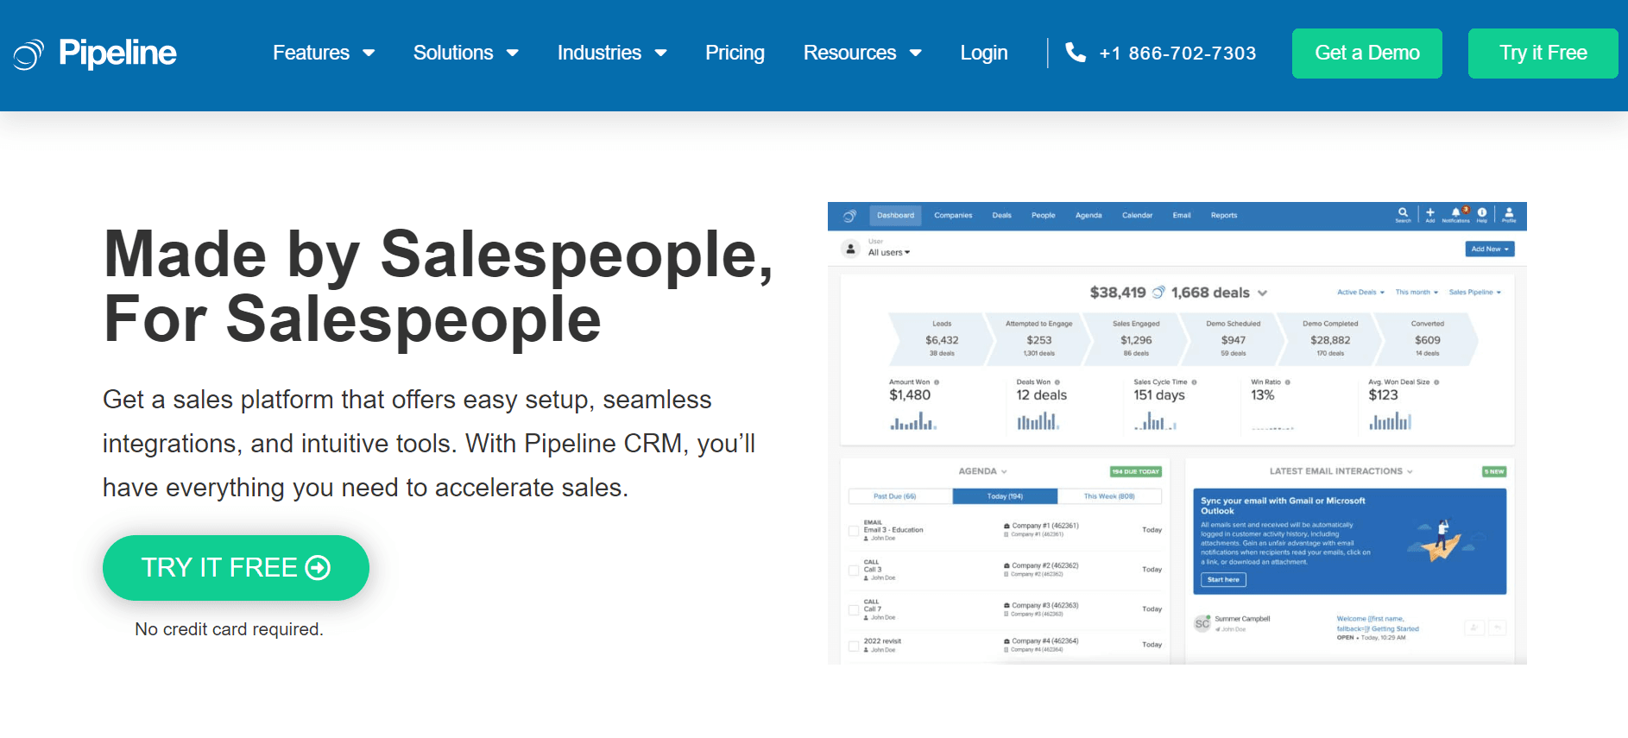
Task: Select the This Week (808) agenda tab
Action: point(1109,496)
